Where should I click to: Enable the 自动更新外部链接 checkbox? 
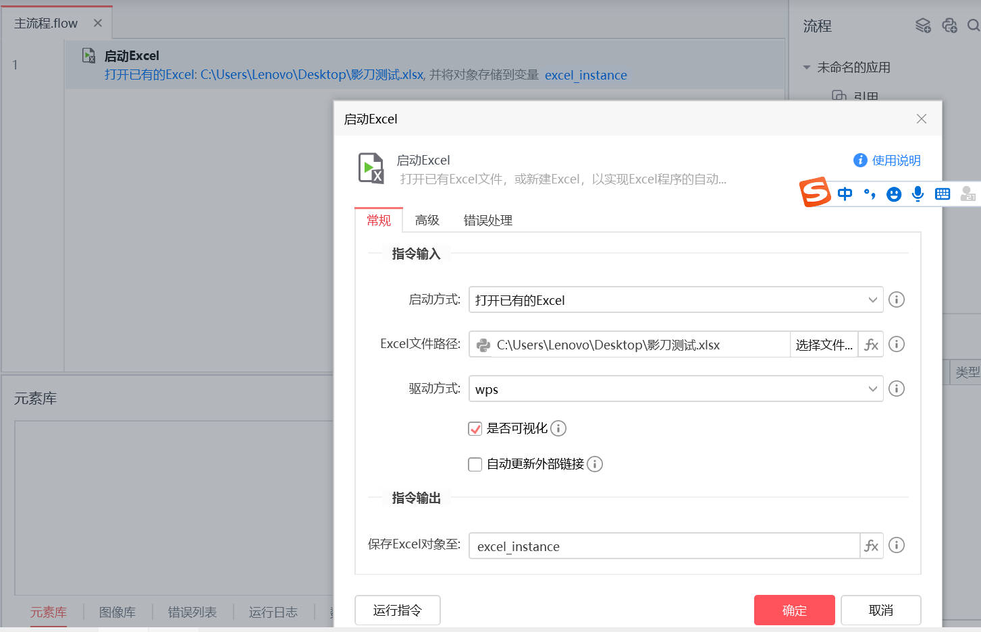click(475, 464)
